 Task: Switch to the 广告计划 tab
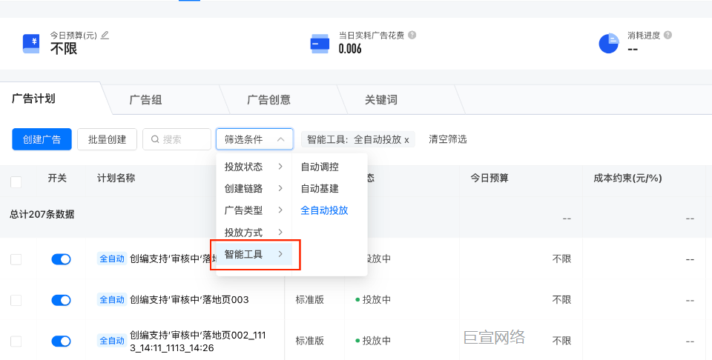point(33,99)
